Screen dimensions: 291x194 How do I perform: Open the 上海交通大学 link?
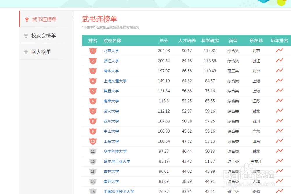[115, 81]
